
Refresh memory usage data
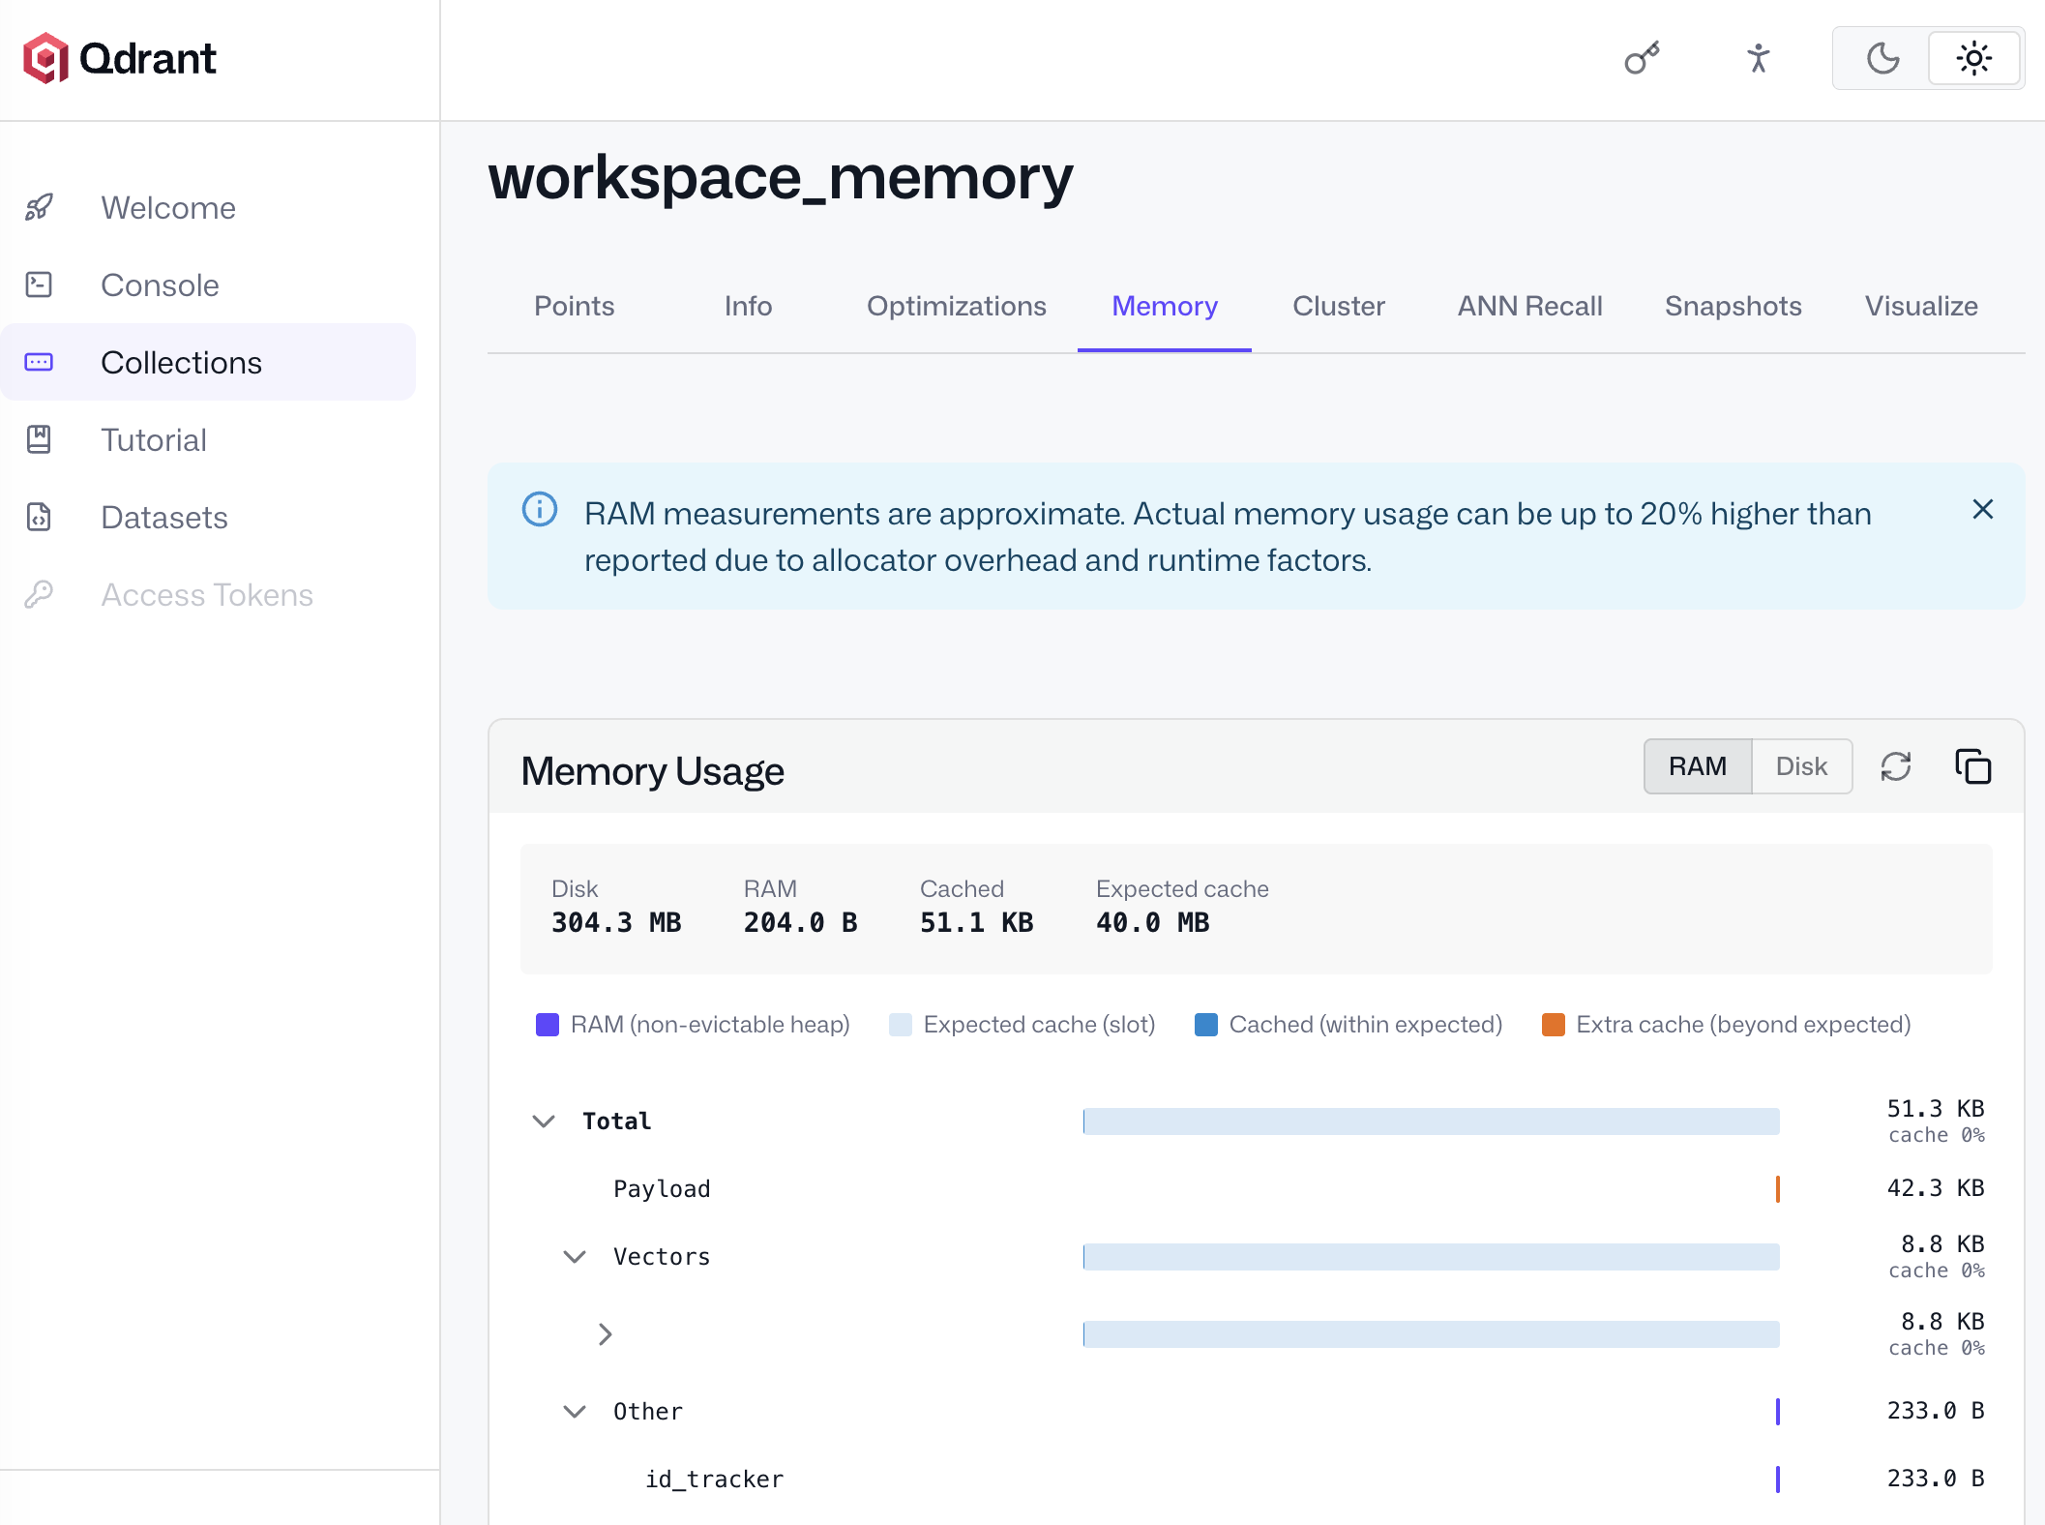(1896, 766)
